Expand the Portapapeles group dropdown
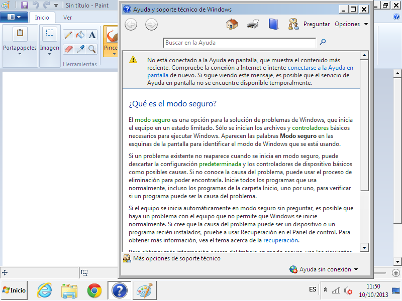Viewport: 402px width, 301px height. click(x=20, y=54)
